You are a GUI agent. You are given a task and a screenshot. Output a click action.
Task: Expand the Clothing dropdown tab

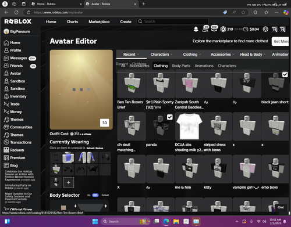(x=192, y=55)
